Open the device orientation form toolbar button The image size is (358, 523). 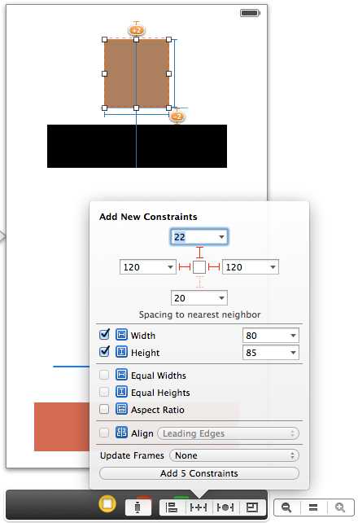click(138, 508)
